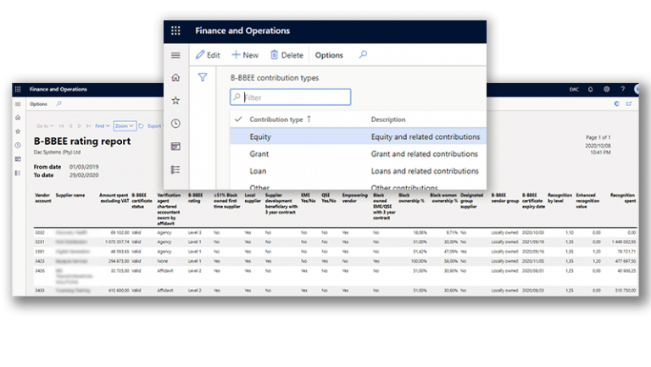The width and height of the screenshot is (651, 367).
Task: Click the Edit button
Action: [x=208, y=55]
